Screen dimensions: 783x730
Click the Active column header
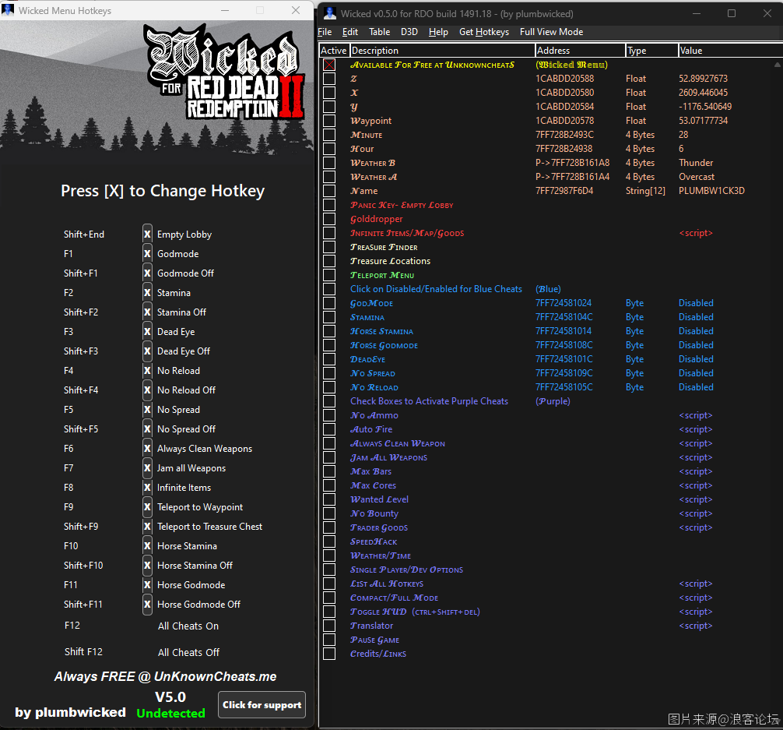tap(334, 51)
